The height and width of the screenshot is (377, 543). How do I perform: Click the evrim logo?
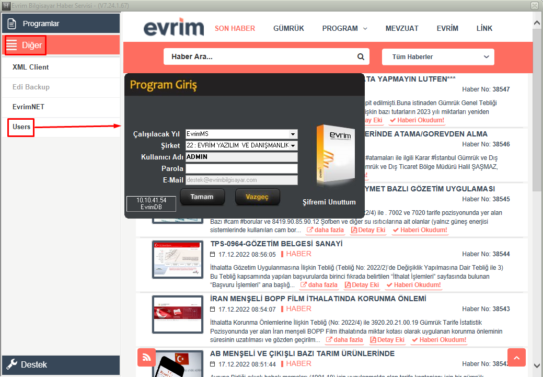pyautogui.click(x=174, y=27)
